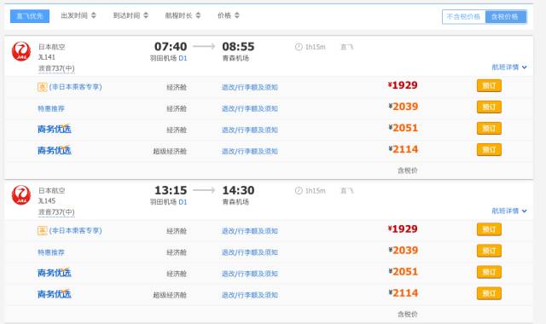Sort flights by 航程时长 flight duration

tap(183, 15)
